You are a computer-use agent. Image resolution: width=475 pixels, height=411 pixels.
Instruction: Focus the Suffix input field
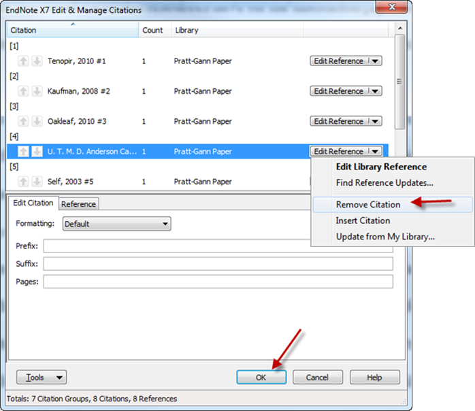tap(218, 264)
